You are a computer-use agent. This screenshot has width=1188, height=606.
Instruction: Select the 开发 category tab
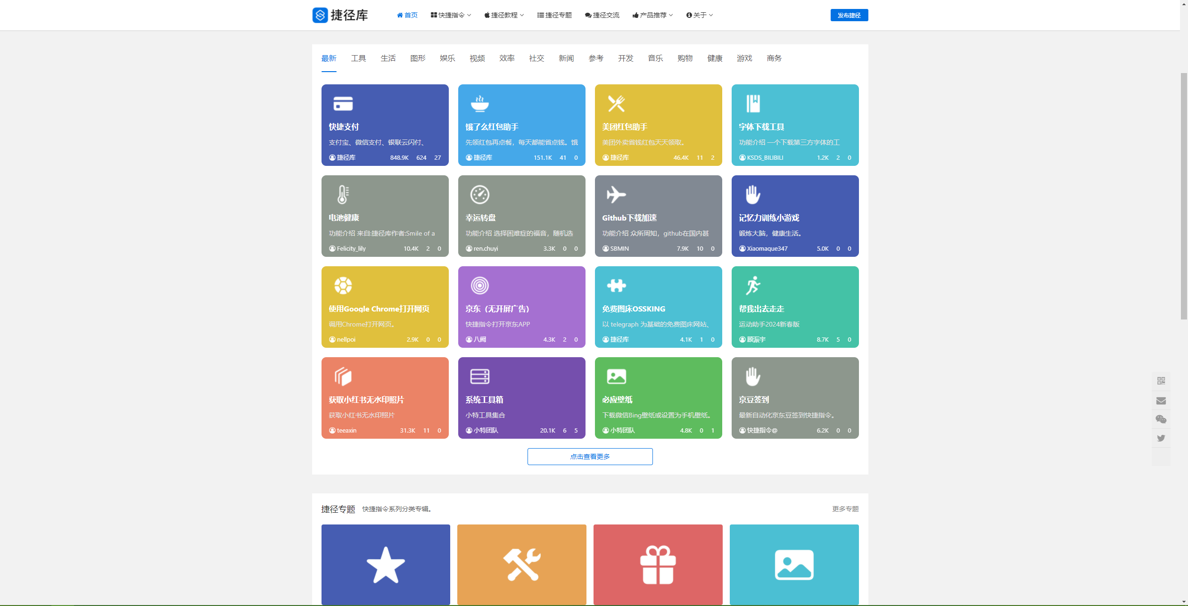click(626, 58)
